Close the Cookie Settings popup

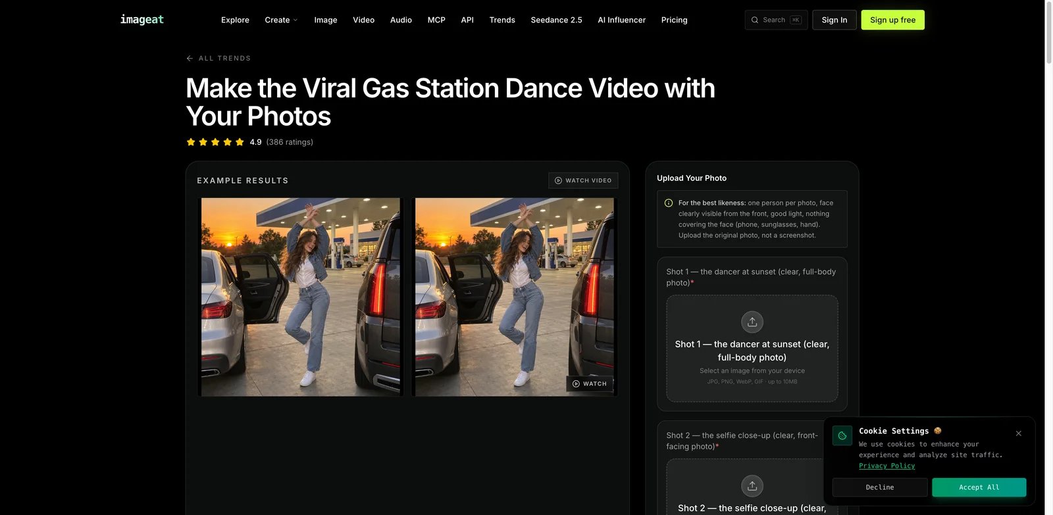1019,433
